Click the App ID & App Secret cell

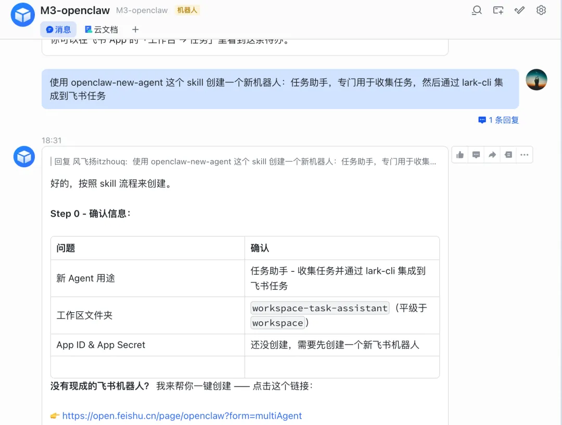point(148,345)
